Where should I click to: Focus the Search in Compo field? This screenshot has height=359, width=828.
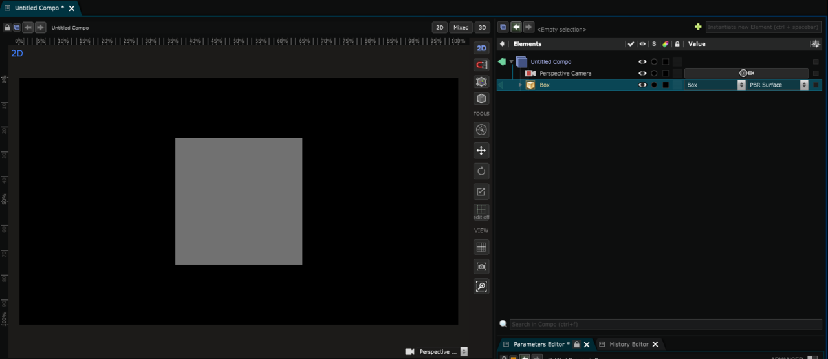coord(666,324)
